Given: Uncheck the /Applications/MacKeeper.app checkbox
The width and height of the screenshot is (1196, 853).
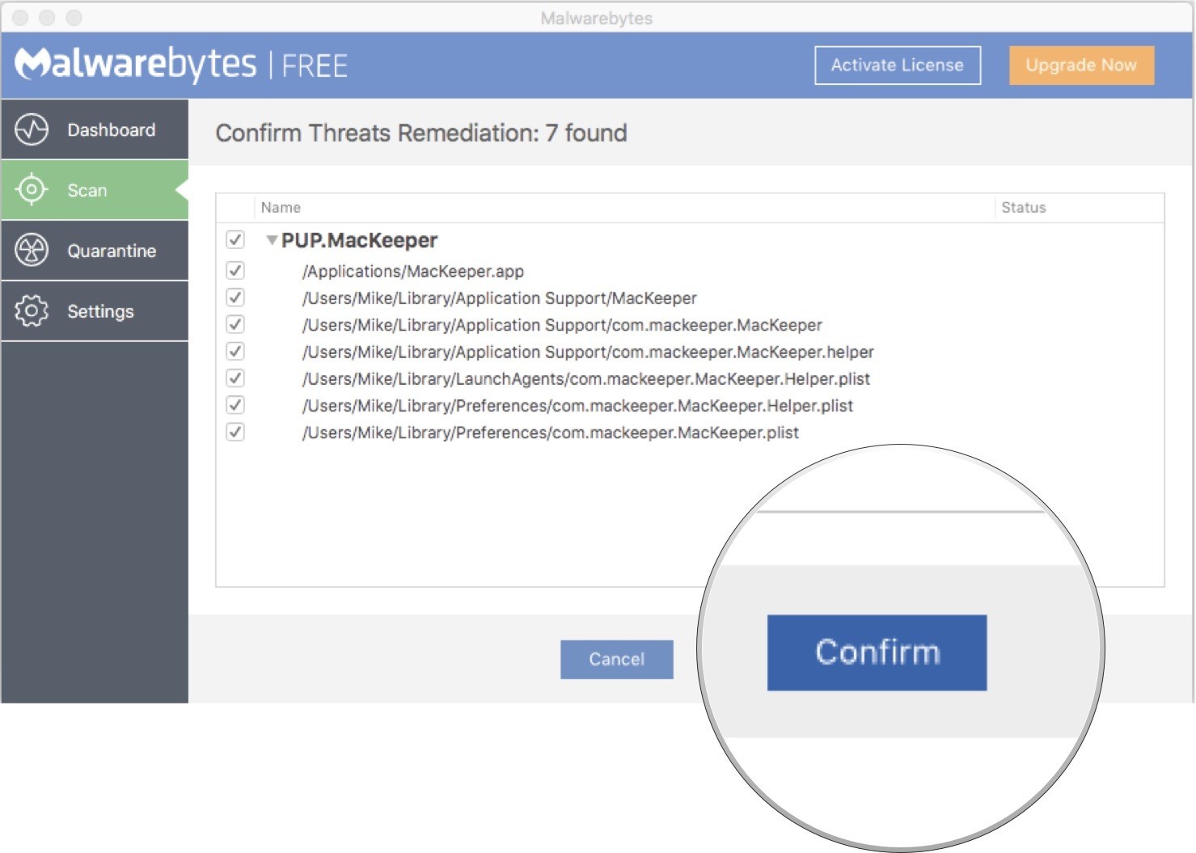Looking at the screenshot, I should pyautogui.click(x=235, y=270).
